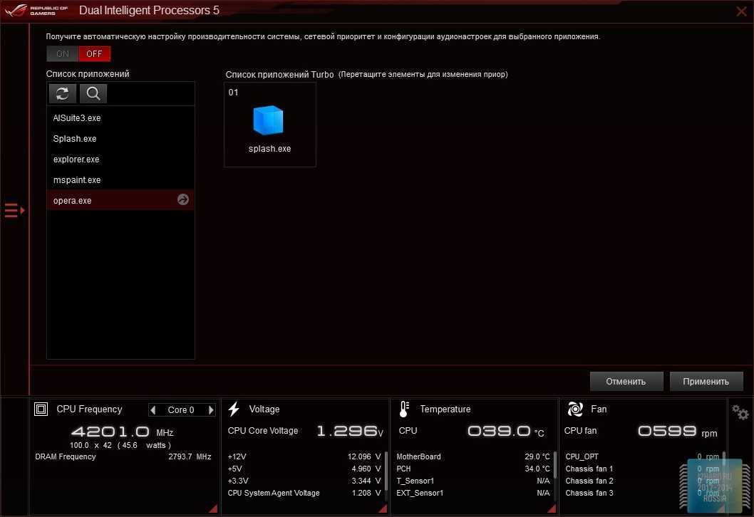The width and height of the screenshot is (754, 517).
Task: Click the Voltage lightning bolt icon
Action: pos(234,409)
